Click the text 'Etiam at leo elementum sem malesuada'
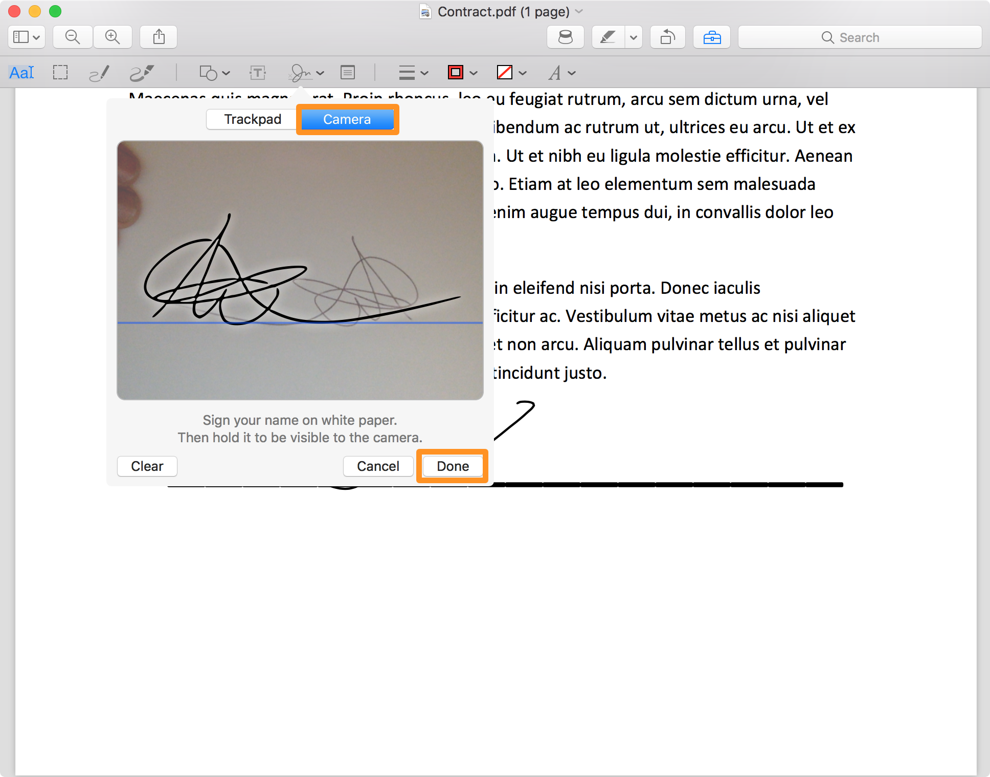990x777 pixels. (x=662, y=184)
